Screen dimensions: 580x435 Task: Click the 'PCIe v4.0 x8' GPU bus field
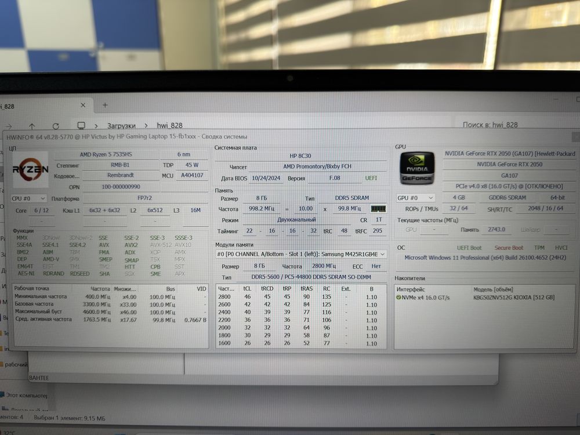(x=509, y=186)
